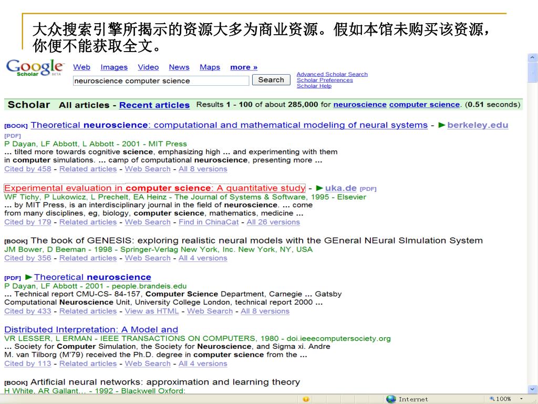
Task: Open Related articles under Cited by 113
Action: tap(88, 363)
